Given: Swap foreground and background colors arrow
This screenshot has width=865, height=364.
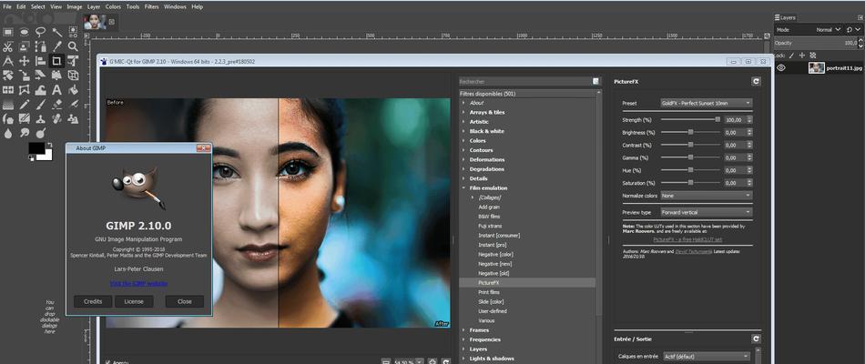Looking at the screenshot, I should tap(49, 146).
